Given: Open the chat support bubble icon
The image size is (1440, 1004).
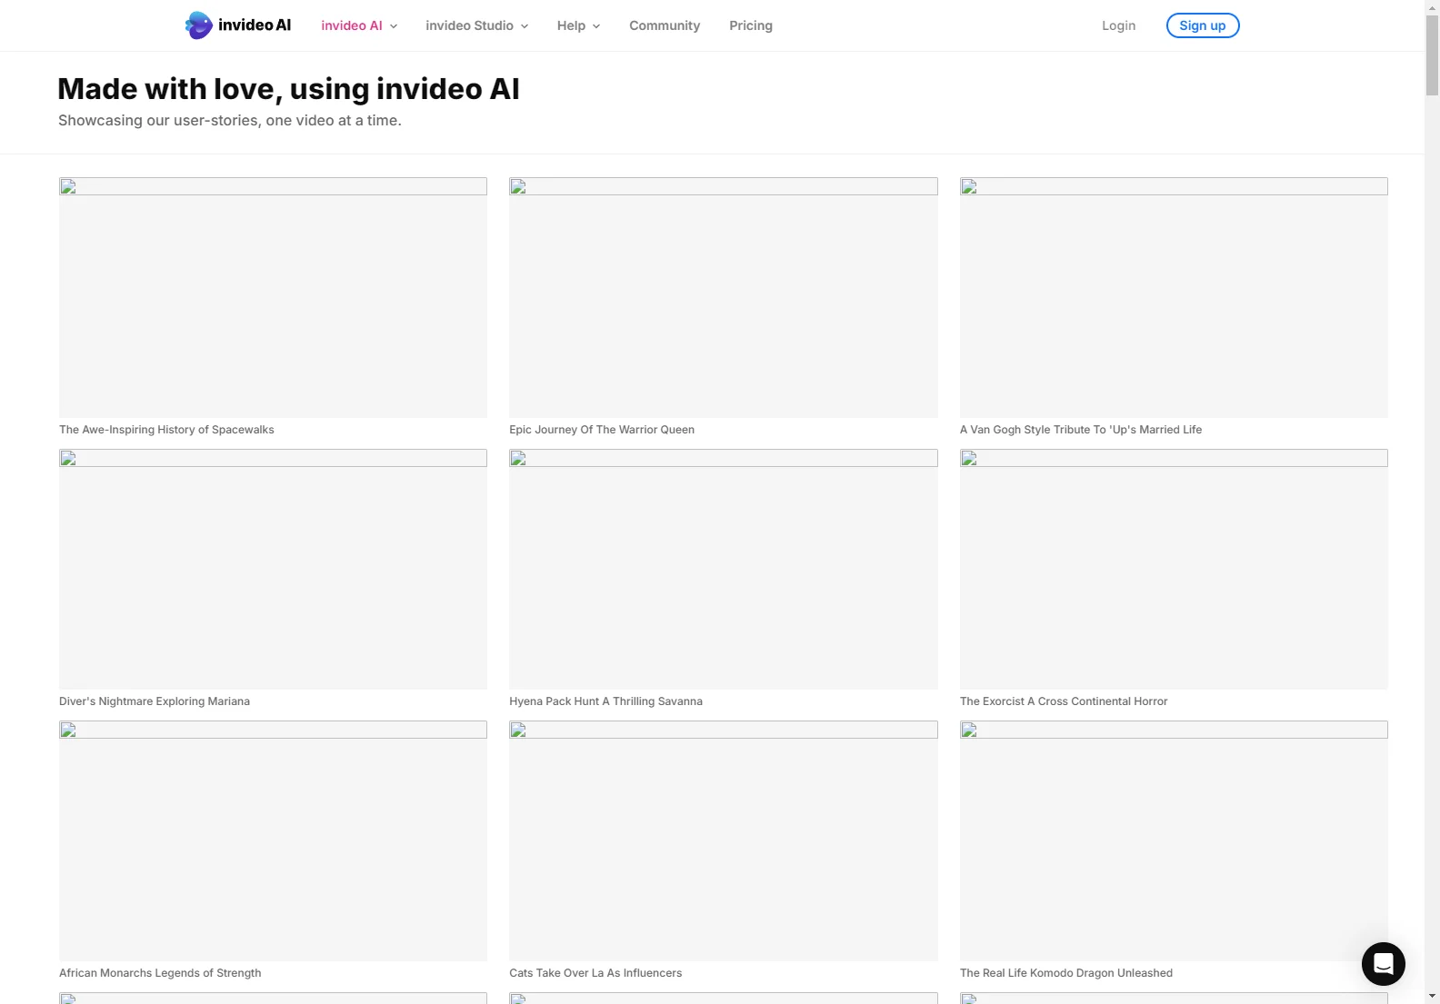Looking at the screenshot, I should pos(1383,963).
